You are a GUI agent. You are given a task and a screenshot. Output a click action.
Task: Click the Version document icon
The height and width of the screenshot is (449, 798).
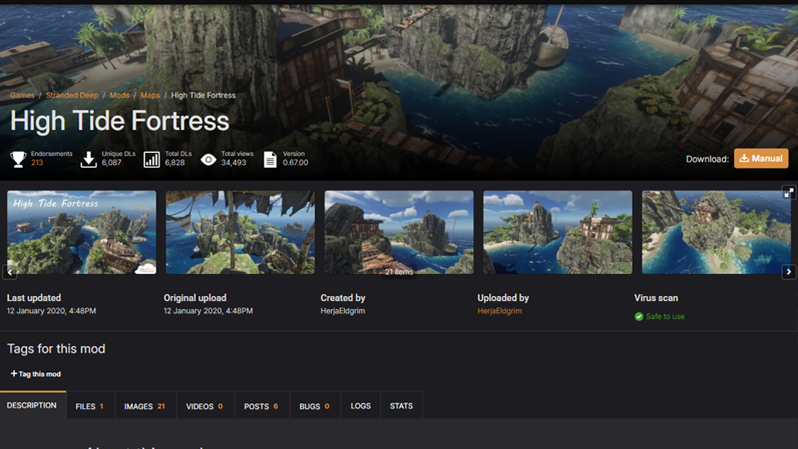click(271, 159)
